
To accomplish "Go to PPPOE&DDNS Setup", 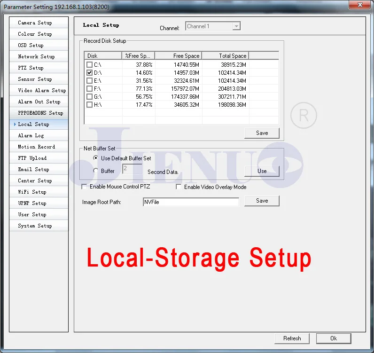I will [39, 113].
